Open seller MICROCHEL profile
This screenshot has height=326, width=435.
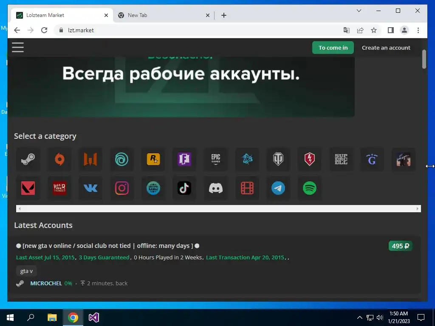pos(46,283)
